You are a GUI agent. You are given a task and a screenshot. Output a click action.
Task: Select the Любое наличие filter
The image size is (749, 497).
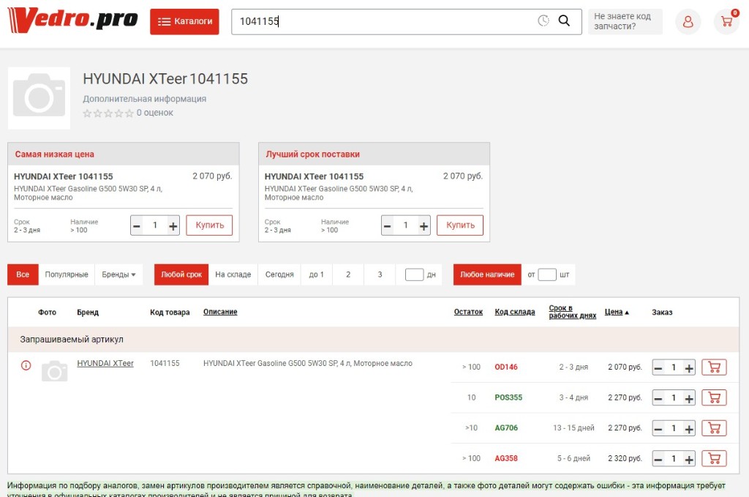pos(487,274)
